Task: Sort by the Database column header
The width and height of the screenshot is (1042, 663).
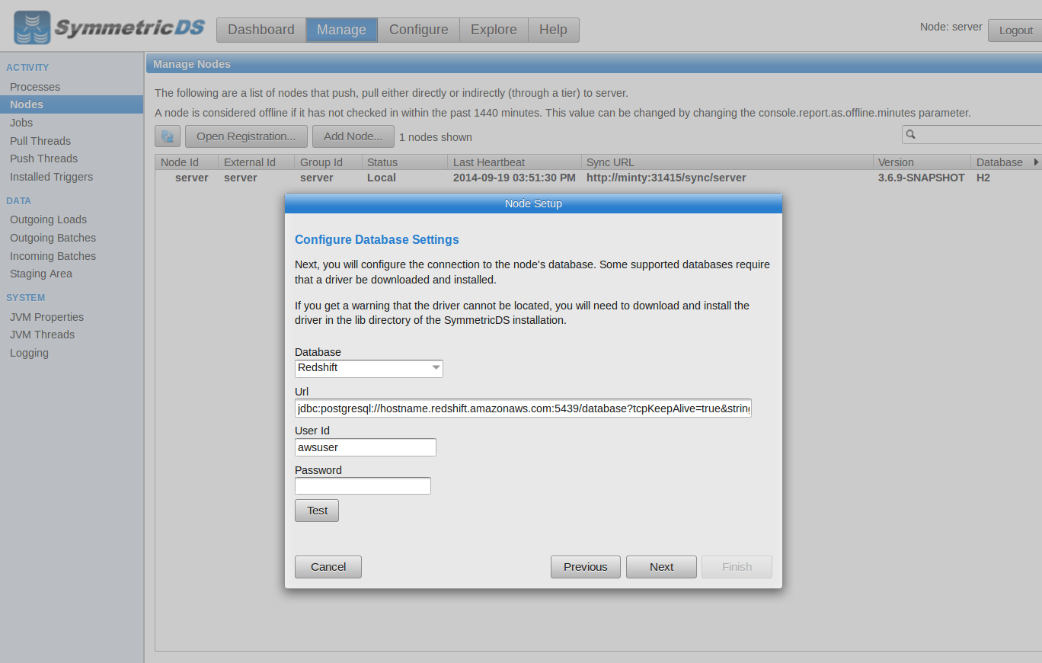Action: [1000, 162]
